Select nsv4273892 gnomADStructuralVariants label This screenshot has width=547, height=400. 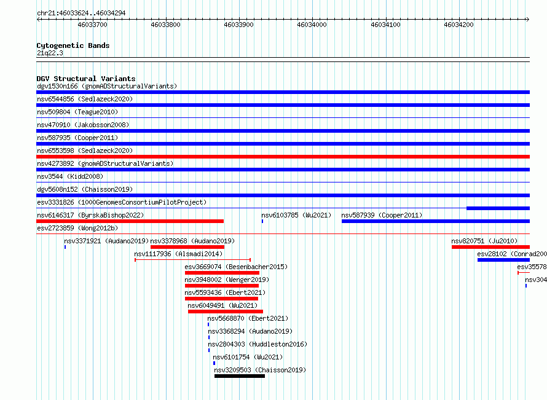point(105,163)
